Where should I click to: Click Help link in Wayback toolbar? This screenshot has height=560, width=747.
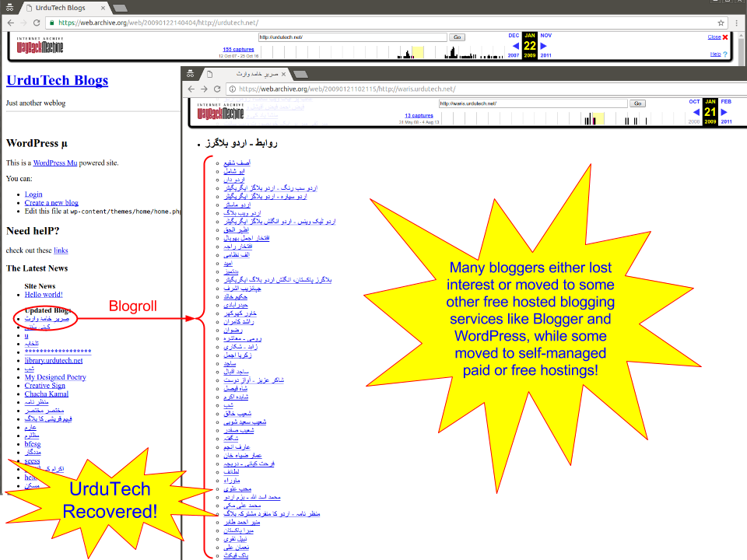pyautogui.click(x=715, y=54)
